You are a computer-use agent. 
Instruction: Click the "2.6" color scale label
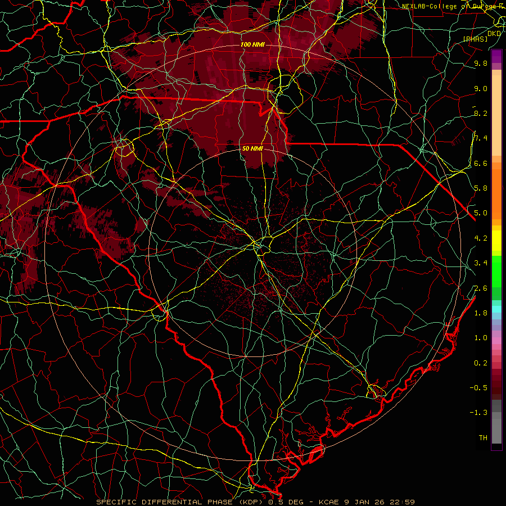tap(481, 288)
